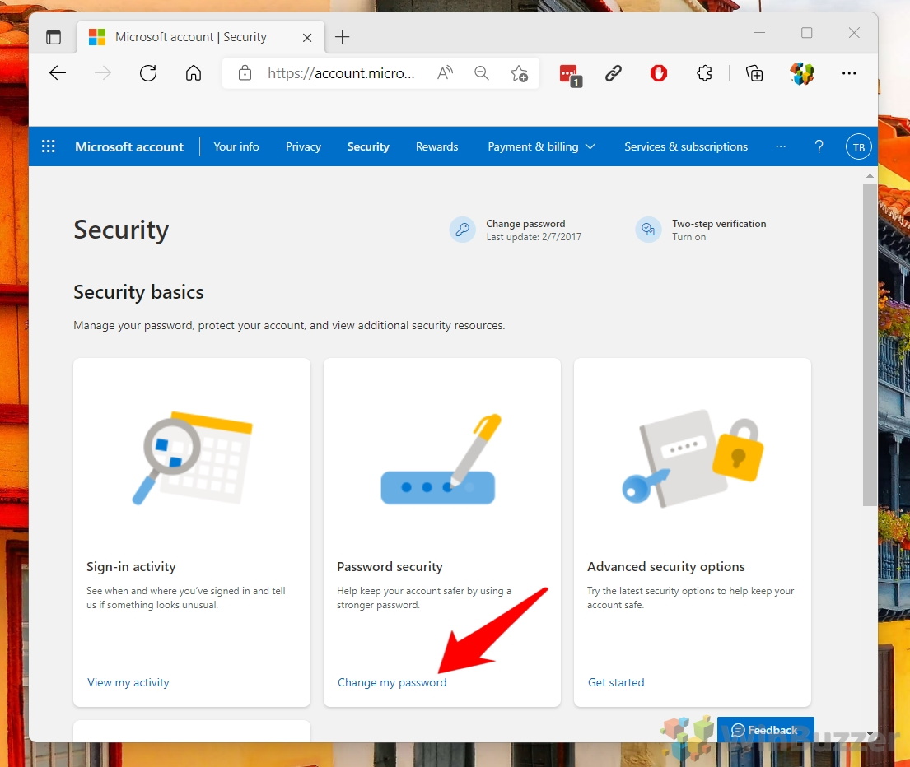Open browser Settings and more menu
Viewport: 910px width, 767px height.
(849, 73)
